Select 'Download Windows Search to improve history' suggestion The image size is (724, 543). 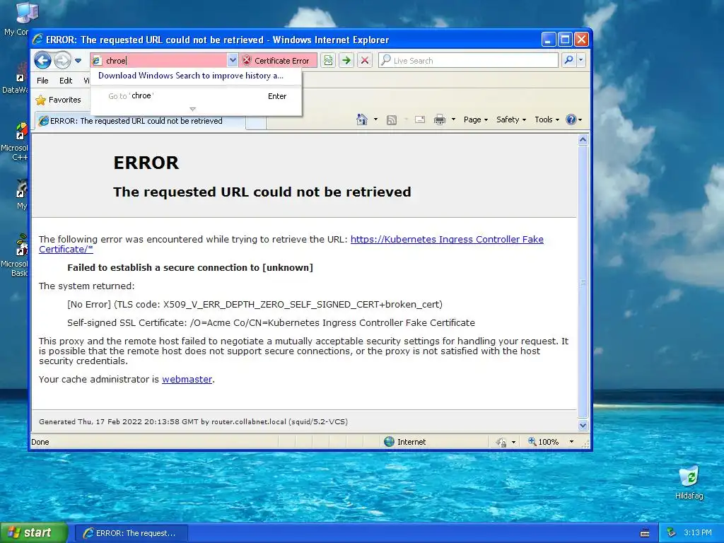tap(191, 76)
